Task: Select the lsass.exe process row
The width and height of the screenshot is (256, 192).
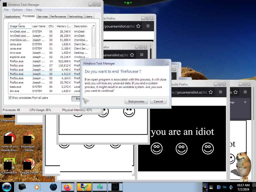Action: (x=45, y=87)
